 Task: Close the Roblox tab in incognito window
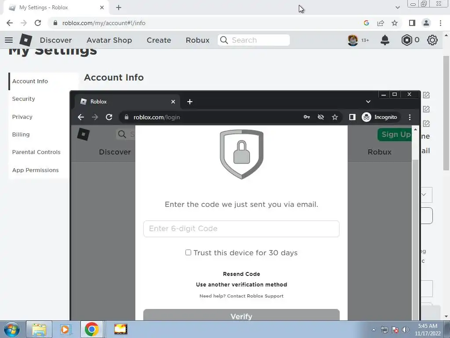pos(173,102)
